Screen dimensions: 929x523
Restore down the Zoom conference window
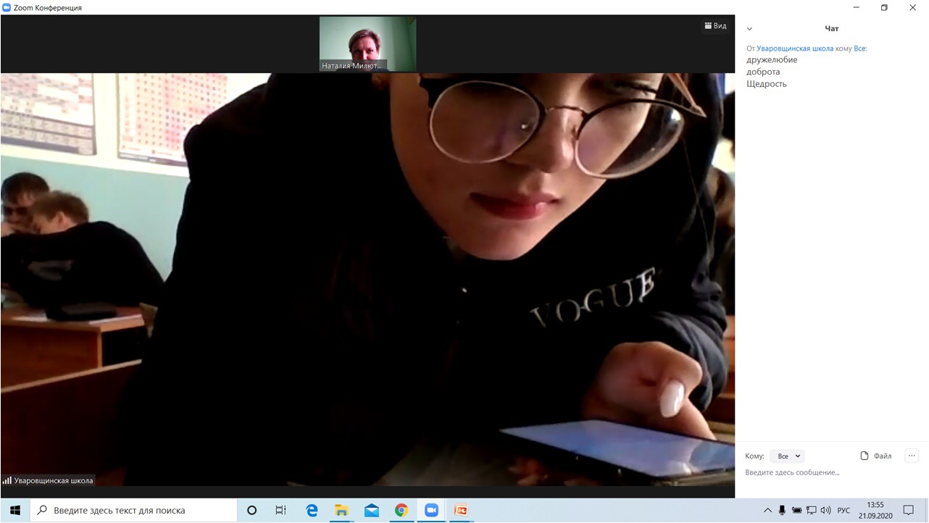coord(884,7)
